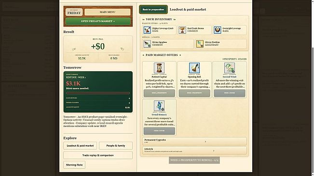
Task: Click the Higher Leverage Limit item icon
Action: 147,30
